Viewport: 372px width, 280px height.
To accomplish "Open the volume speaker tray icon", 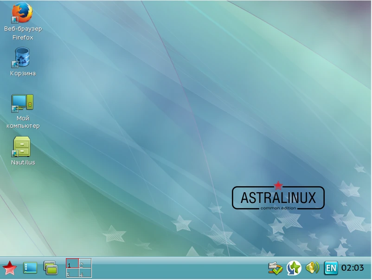I will point(313,268).
